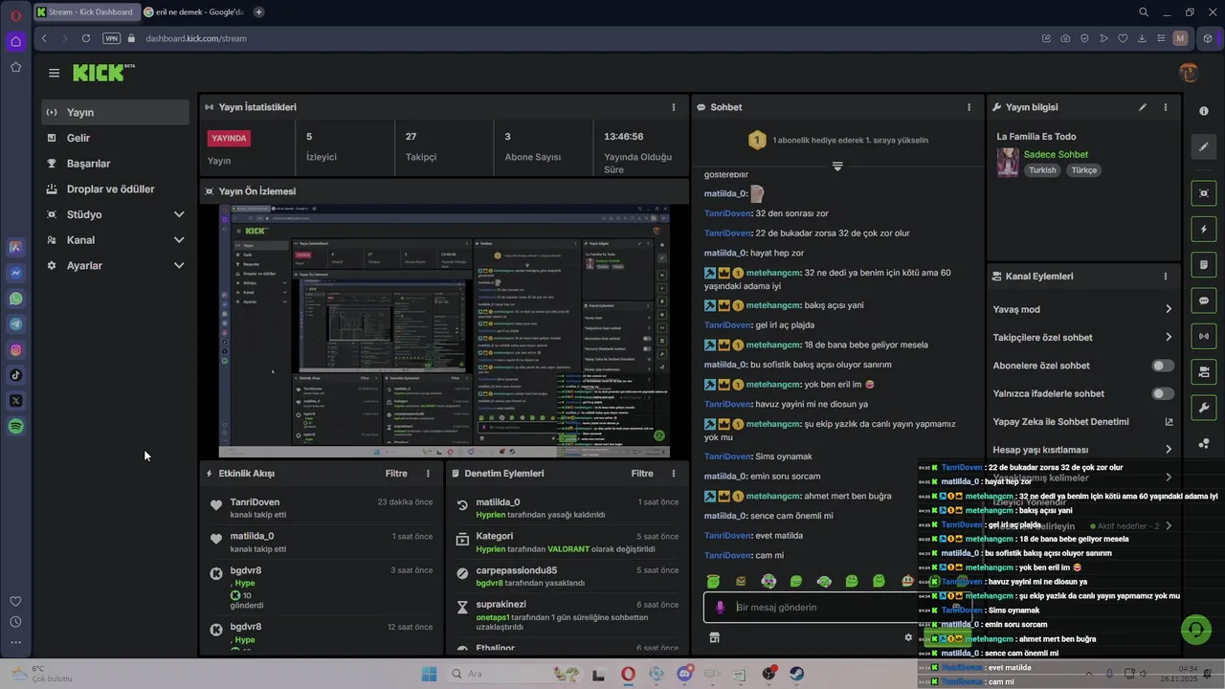Screen dimensions: 1225x689
Task: Open TikTok in Opera sidebar
Action: (15, 375)
